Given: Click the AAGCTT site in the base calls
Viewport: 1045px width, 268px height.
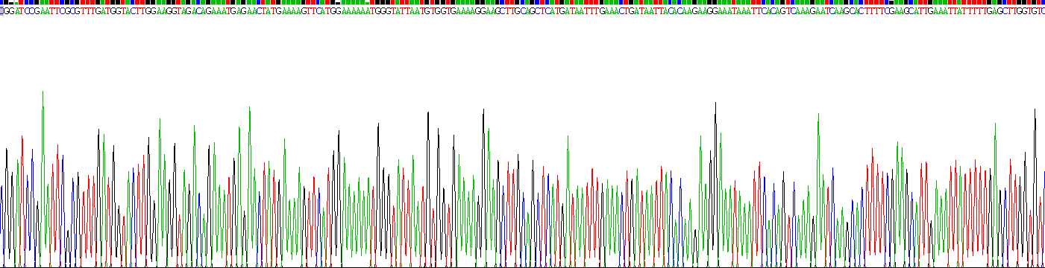Looking at the screenshot, I should click(x=500, y=11).
